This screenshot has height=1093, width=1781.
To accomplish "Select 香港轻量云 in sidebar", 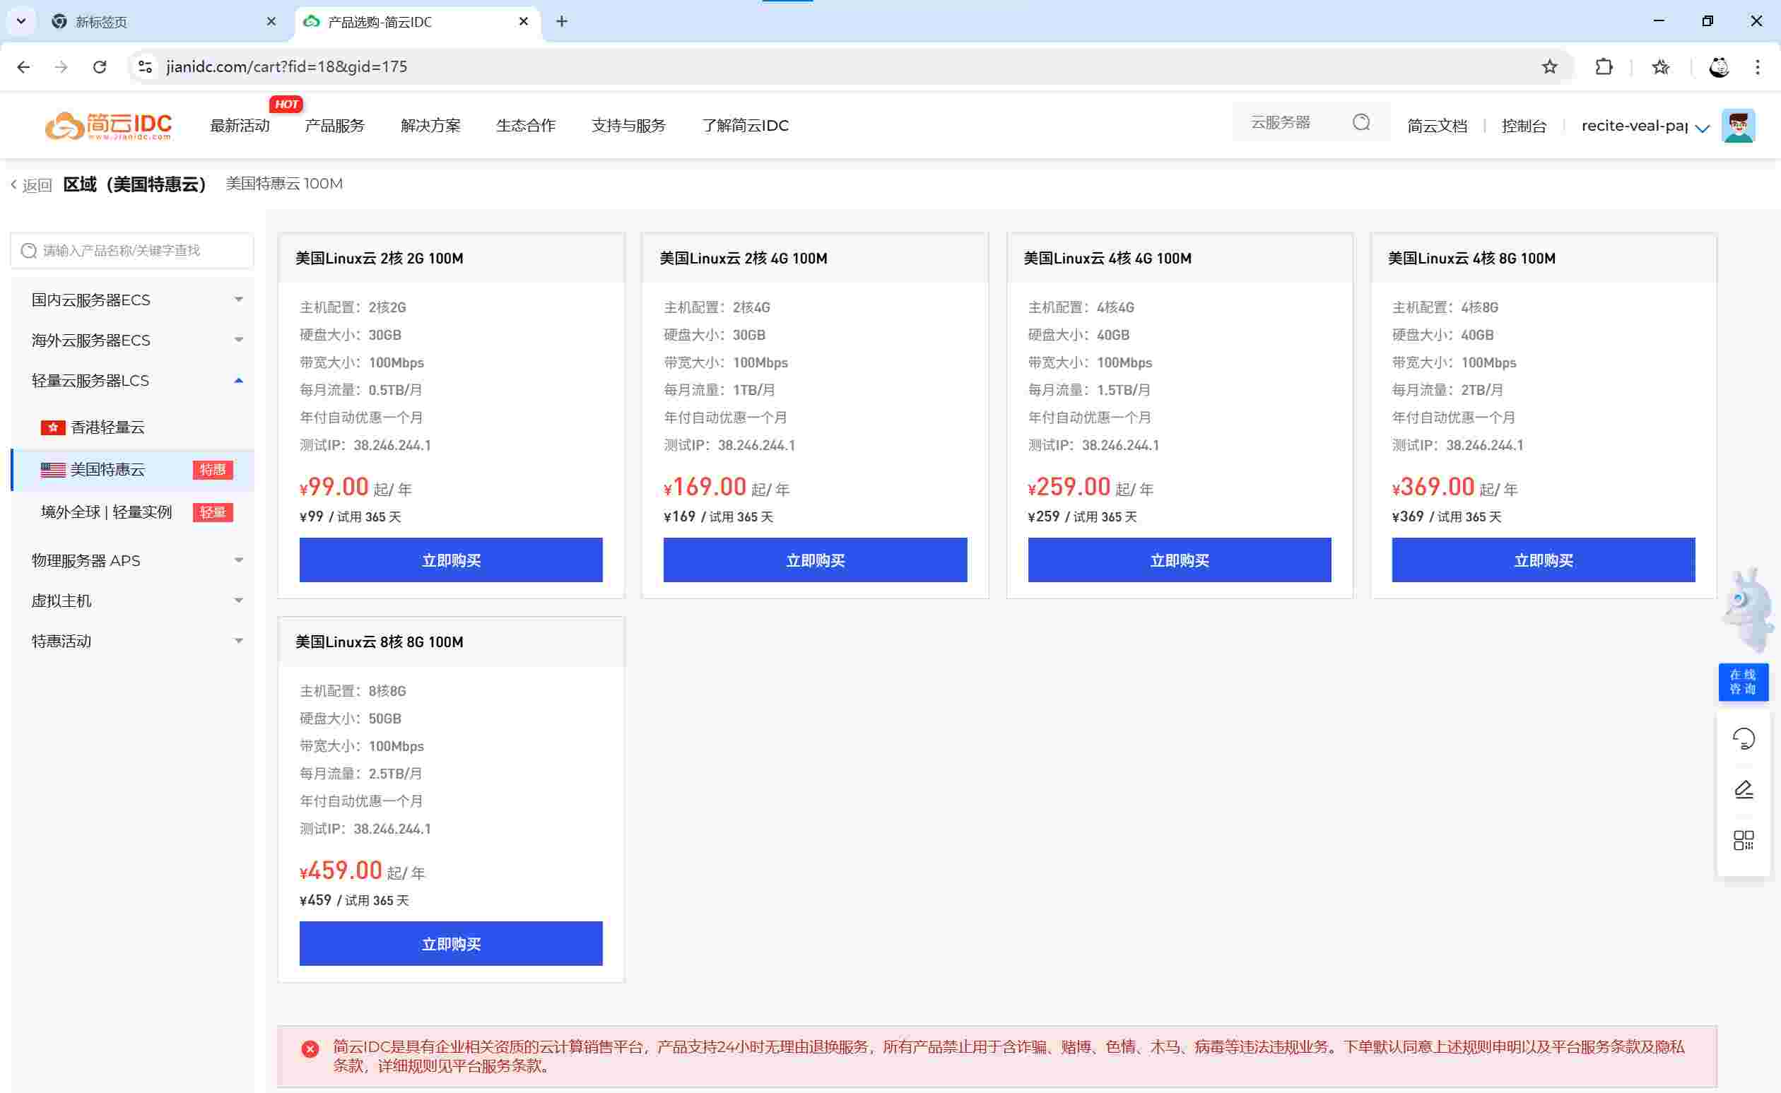I will point(132,428).
